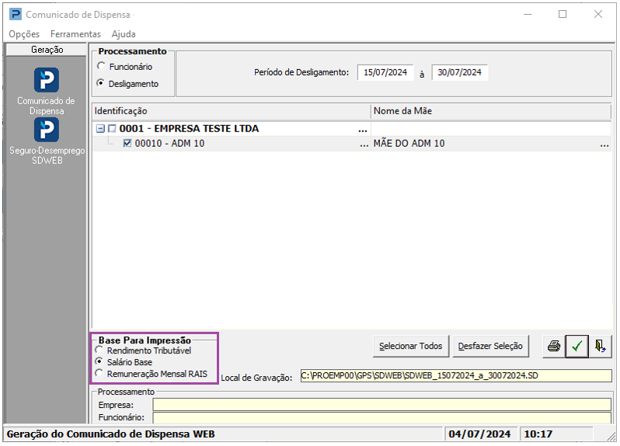Click the Identificação column header
The width and height of the screenshot is (620, 446).
(x=232, y=111)
